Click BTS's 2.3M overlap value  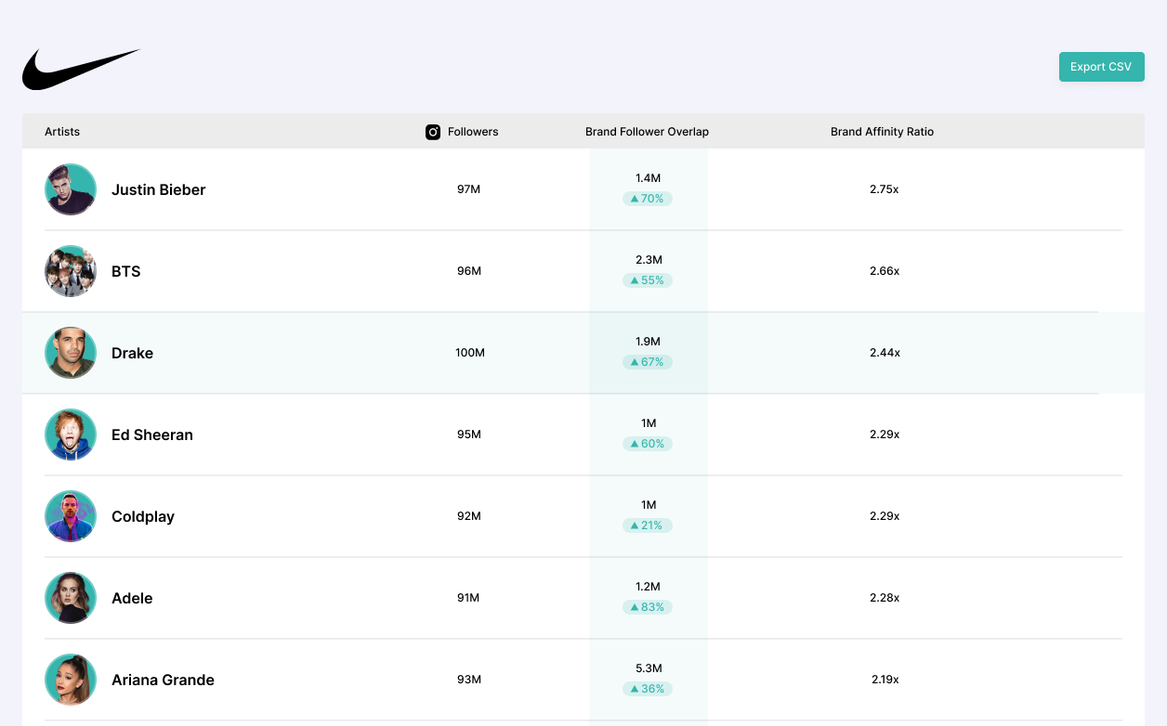649,260
